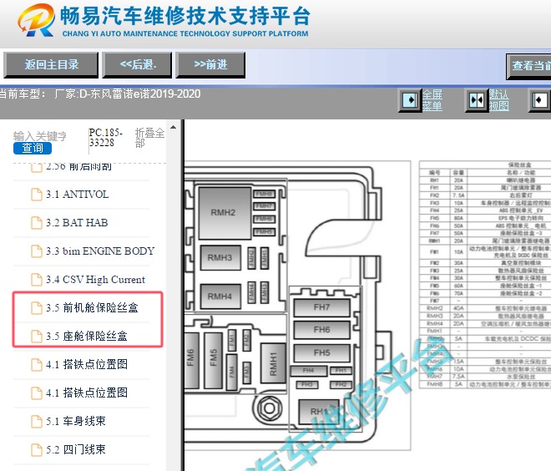
Task: Open the 3.2 BAT HAB entry
Action: (77, 223)
